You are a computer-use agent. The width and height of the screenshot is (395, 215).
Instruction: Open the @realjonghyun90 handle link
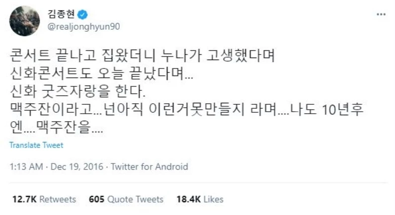[83, 27]
